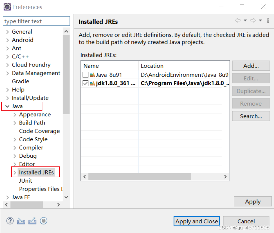Click the Search button
The width and height of the screenshot is (274, 233).
pos(251,116)
